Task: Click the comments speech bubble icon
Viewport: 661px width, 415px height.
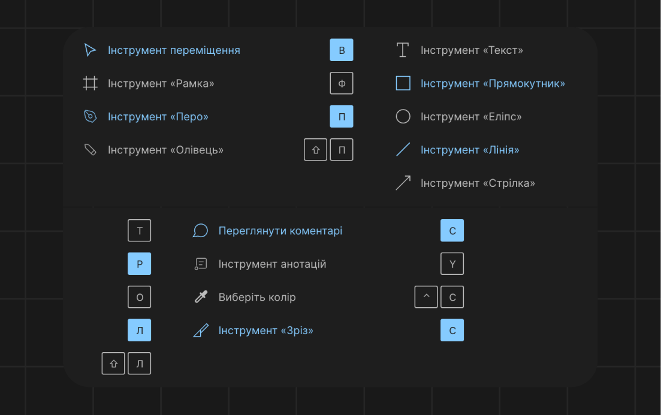Action: (x=200, y=231)
